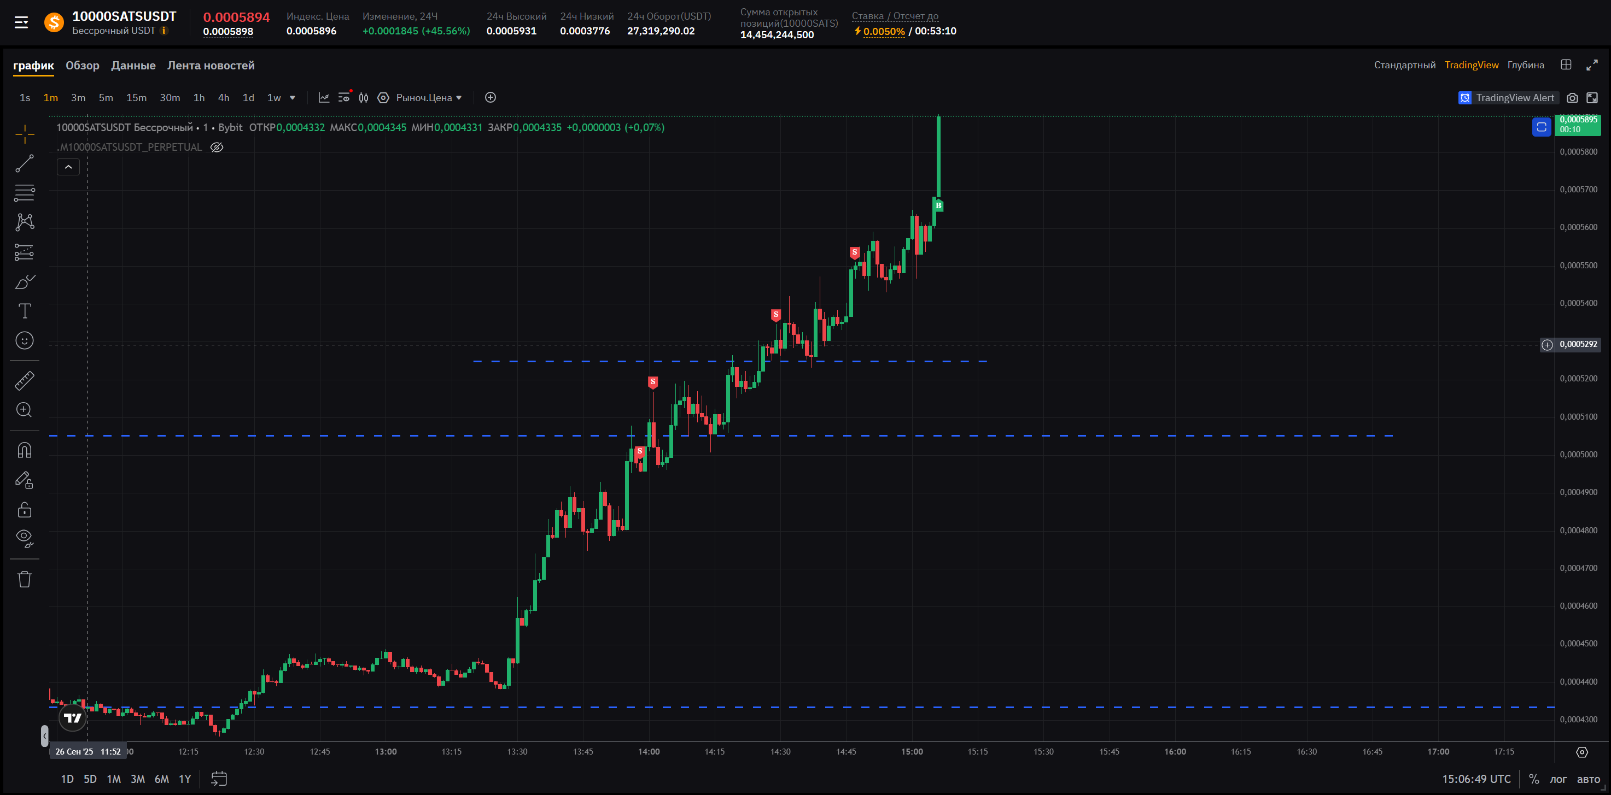
Task: Click the TradingView Alert button
Action: [1507, 97]
